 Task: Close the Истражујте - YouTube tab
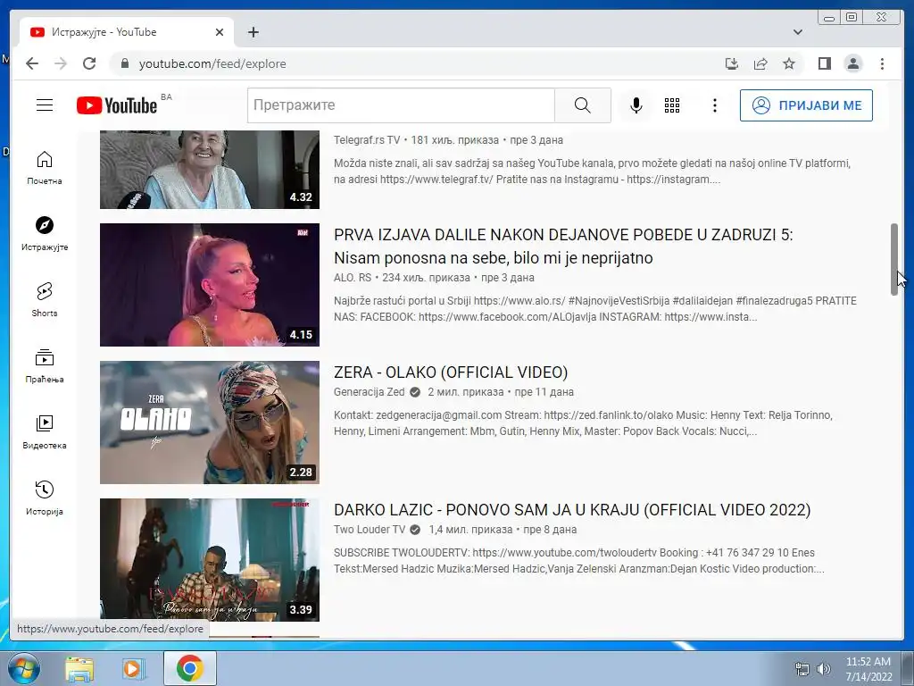coord(220,32)
